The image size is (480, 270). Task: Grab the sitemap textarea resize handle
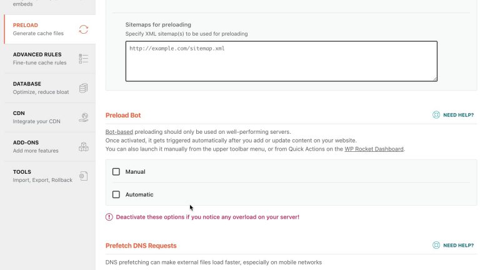[435, 79]
